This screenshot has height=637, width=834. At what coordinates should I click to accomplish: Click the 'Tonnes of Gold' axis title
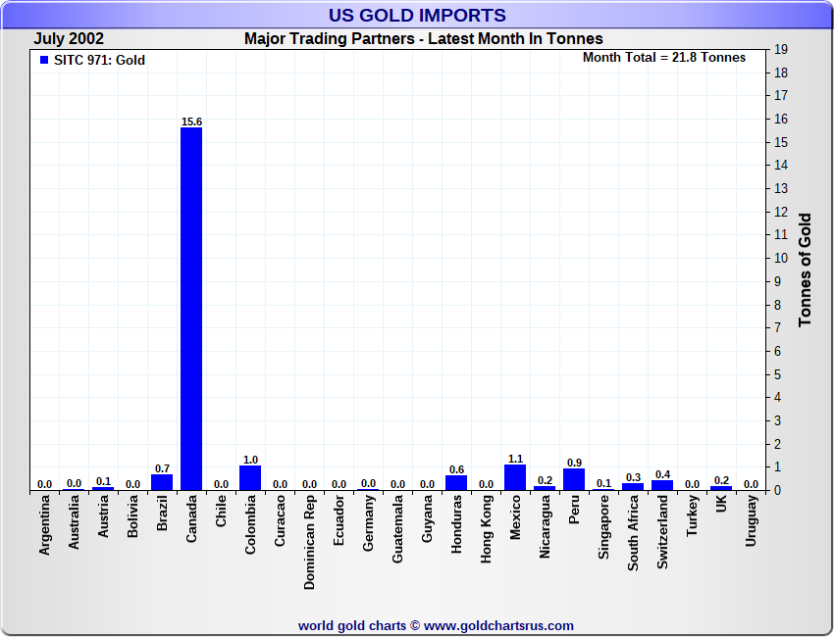pyautogui.click(x=806, y=269)
